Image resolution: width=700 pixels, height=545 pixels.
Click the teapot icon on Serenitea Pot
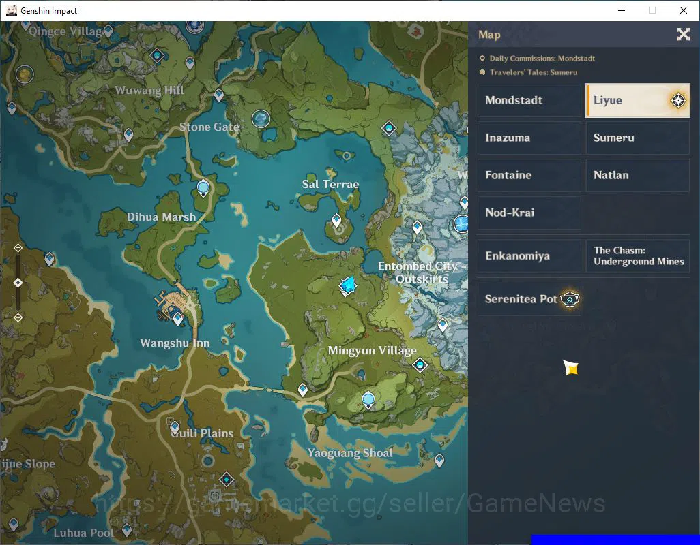(570, 299)
